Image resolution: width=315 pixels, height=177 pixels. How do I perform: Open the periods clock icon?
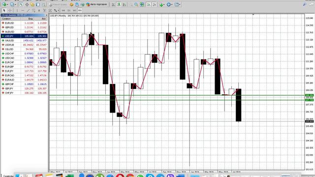click(168, 4)
